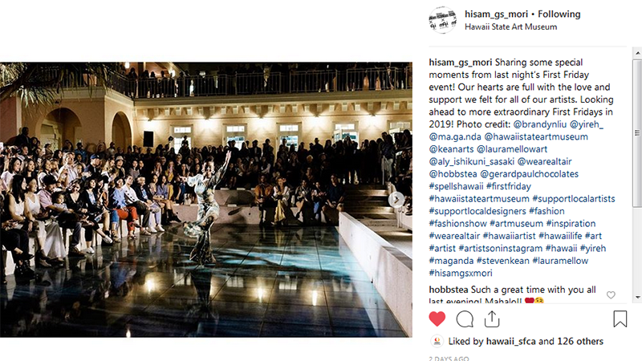
Task: Click the comments scrollbar thumb
Action: point(637,132)
